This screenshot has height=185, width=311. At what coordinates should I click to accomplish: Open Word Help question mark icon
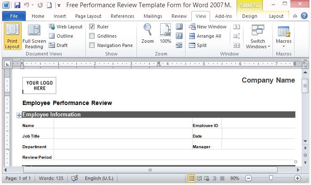304,16
